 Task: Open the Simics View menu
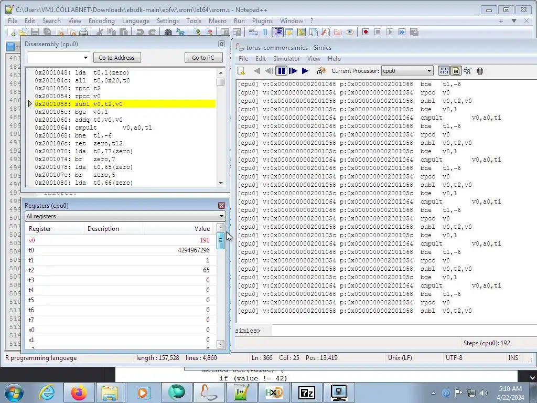click(314, 59)
